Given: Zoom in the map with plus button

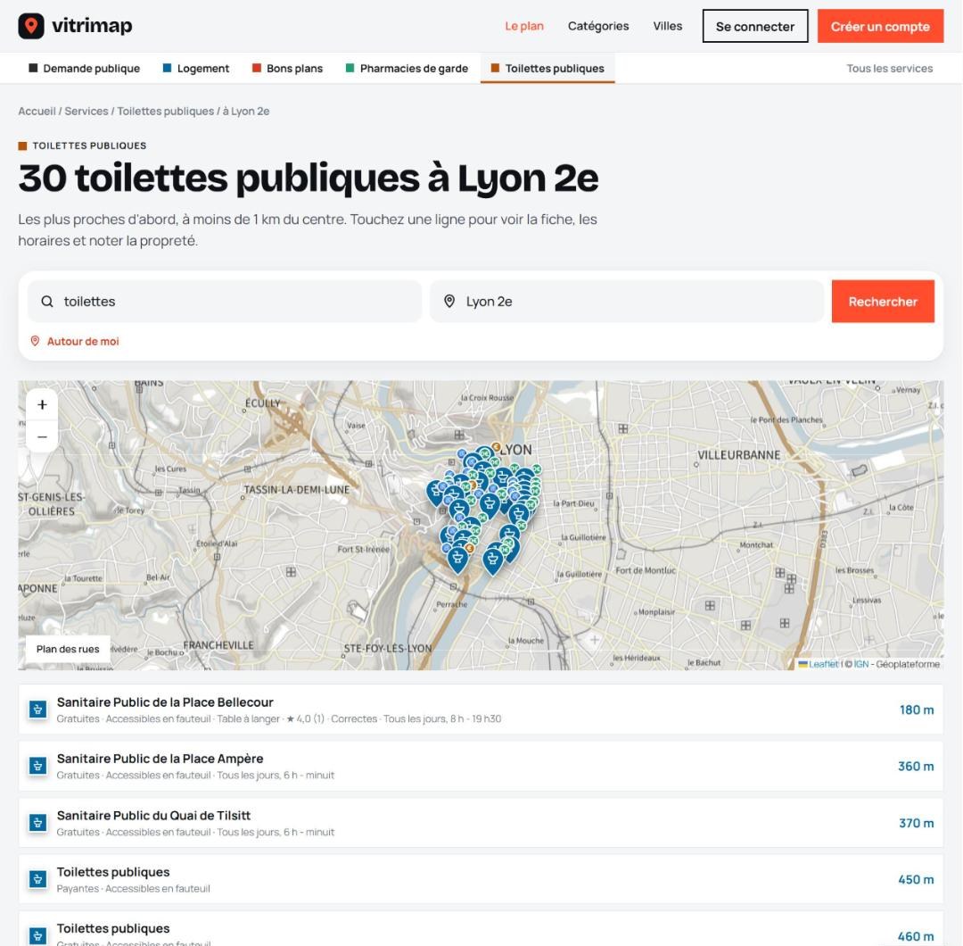Looking at the screenshot, I should (43, 404).
